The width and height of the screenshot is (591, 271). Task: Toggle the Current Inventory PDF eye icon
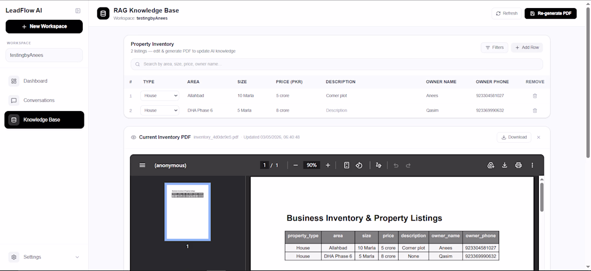[x=133, y=137]
